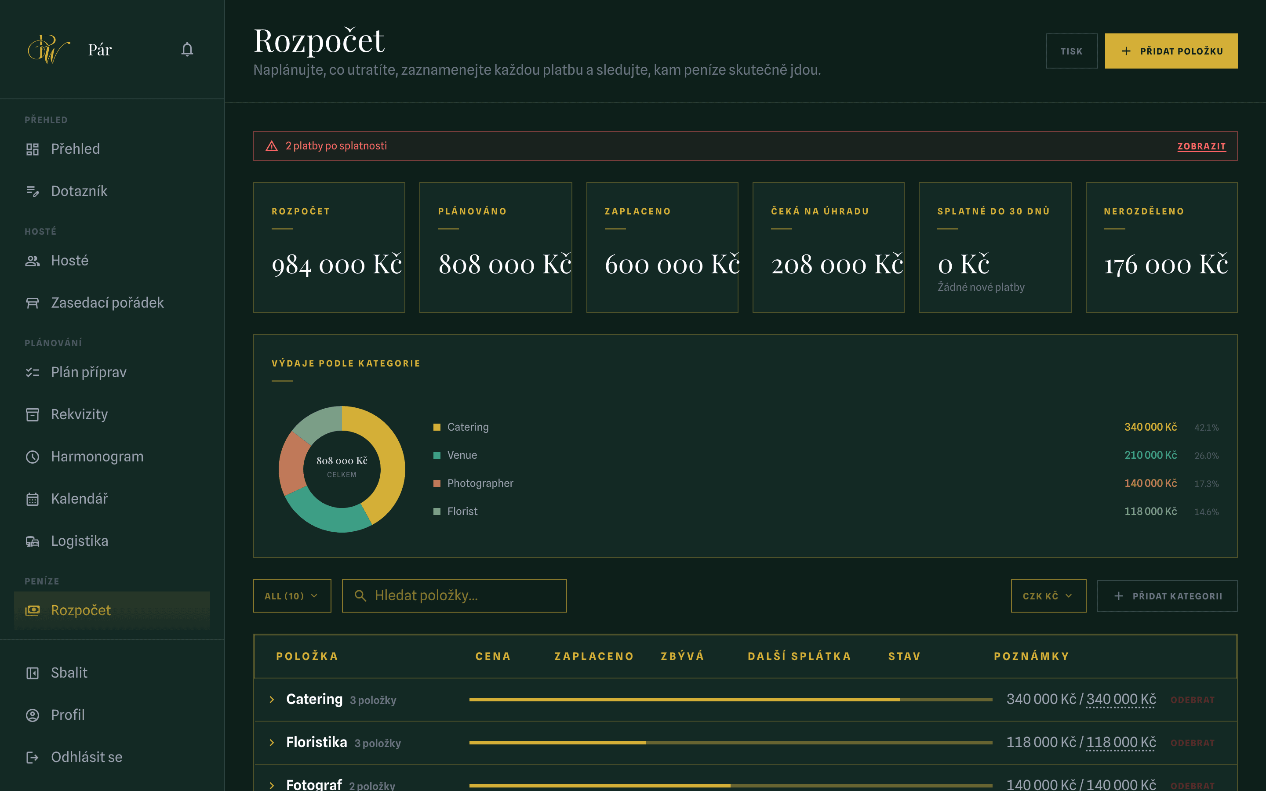Click the Dotazník pencil-list icon

click(33, 192)
